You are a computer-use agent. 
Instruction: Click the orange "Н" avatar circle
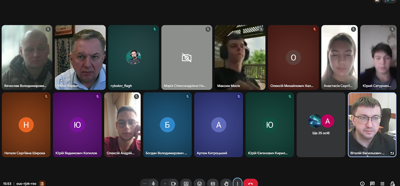tap(26, 125)
